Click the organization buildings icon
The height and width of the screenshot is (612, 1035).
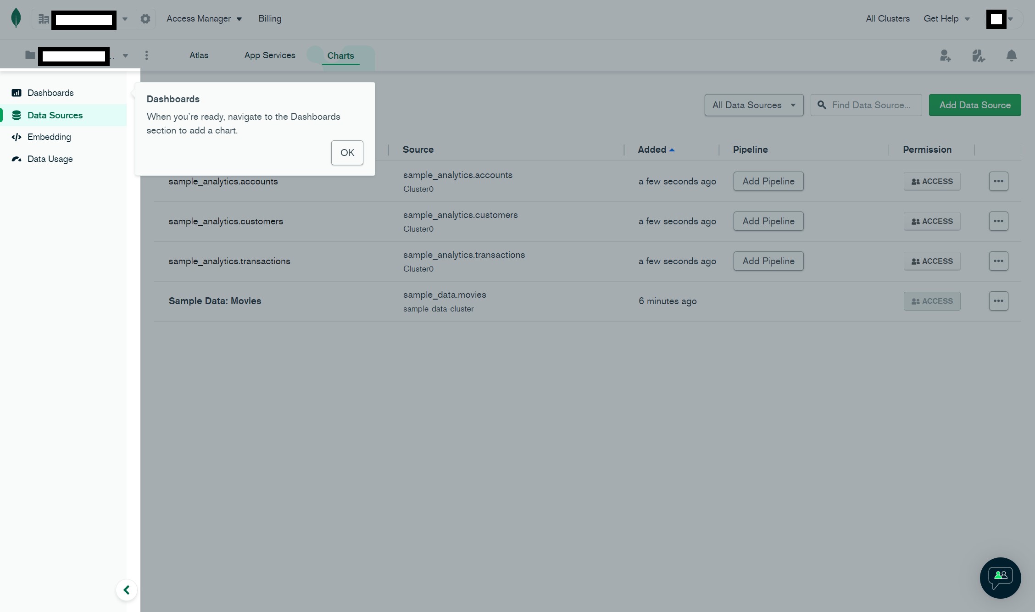(44, 19)
